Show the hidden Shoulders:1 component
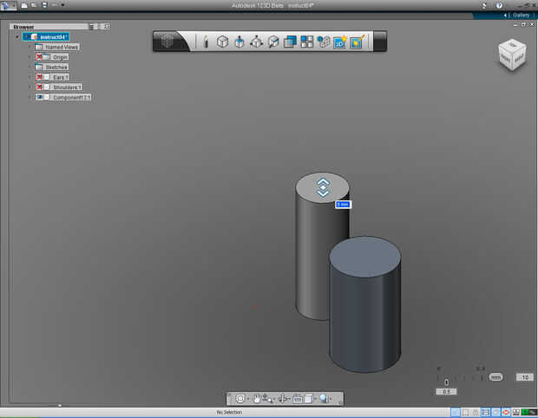The height and width of the screenshot is (418, 538). coord(40,87)
